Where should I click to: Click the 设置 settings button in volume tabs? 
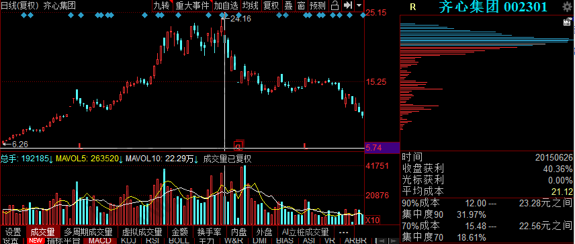pos(13,233)
